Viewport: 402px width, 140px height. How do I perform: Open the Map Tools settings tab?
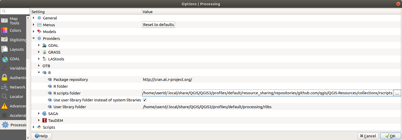pos(13,21)
